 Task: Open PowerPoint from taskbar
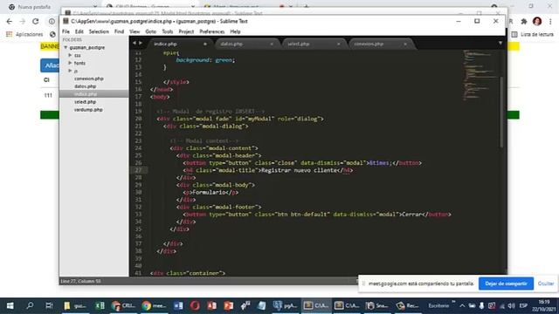(x=229, y=305)
